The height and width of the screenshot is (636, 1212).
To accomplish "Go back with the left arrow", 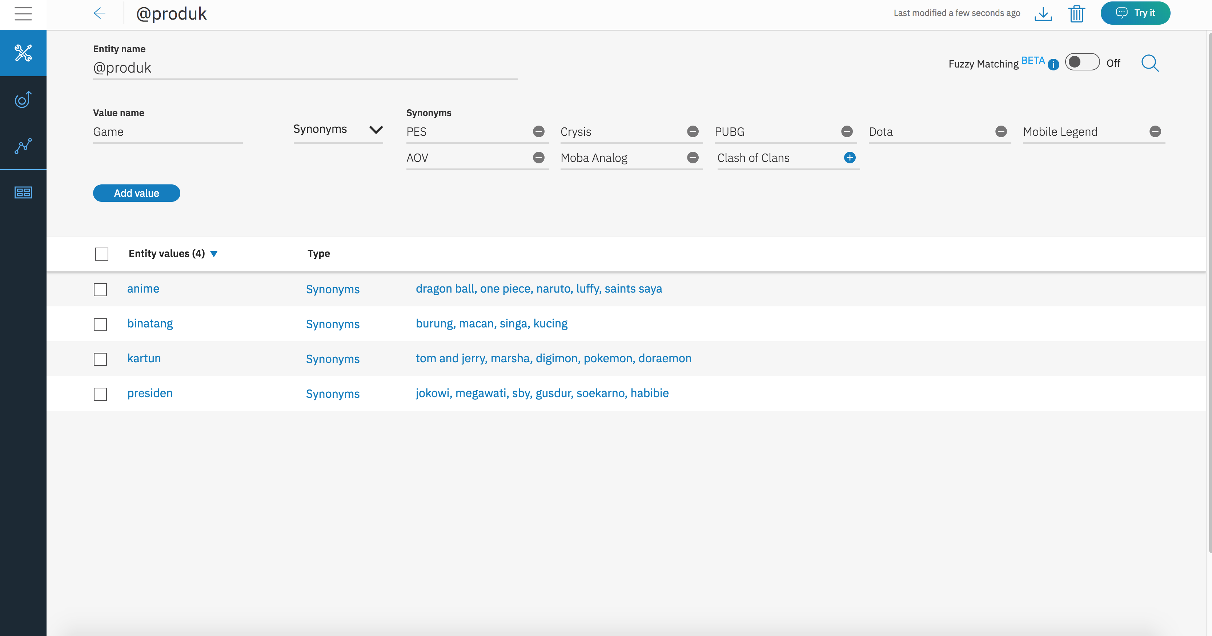I will click(x=99, y=13).
